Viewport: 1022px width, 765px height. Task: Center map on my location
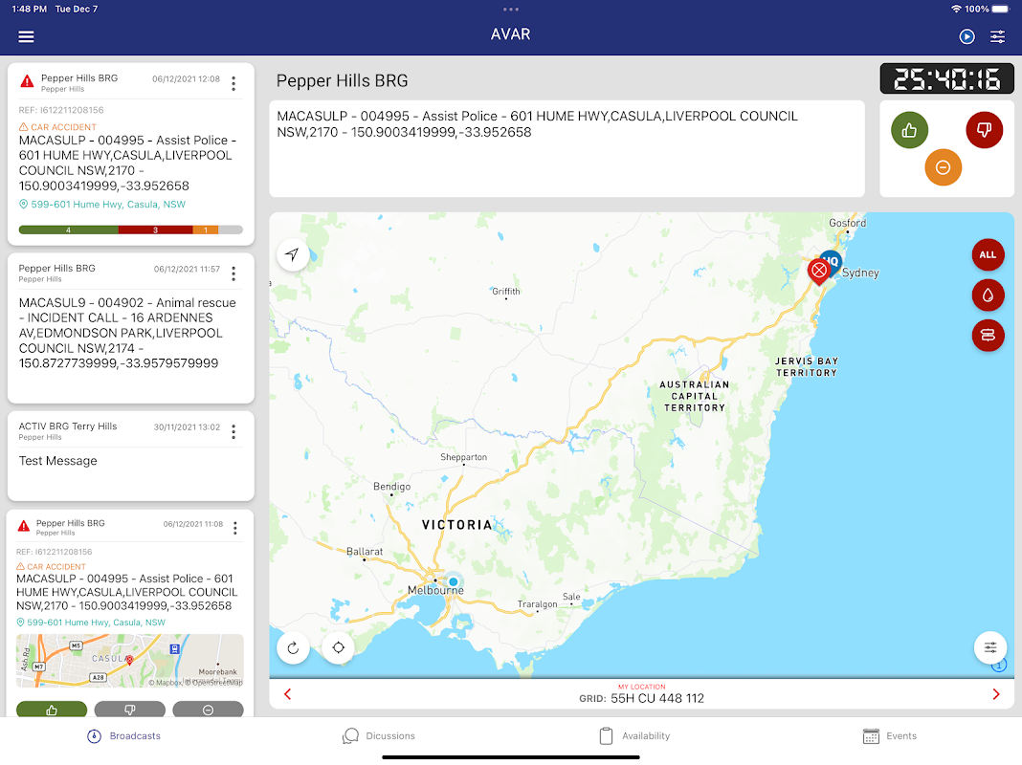click(x=338, y=647)
